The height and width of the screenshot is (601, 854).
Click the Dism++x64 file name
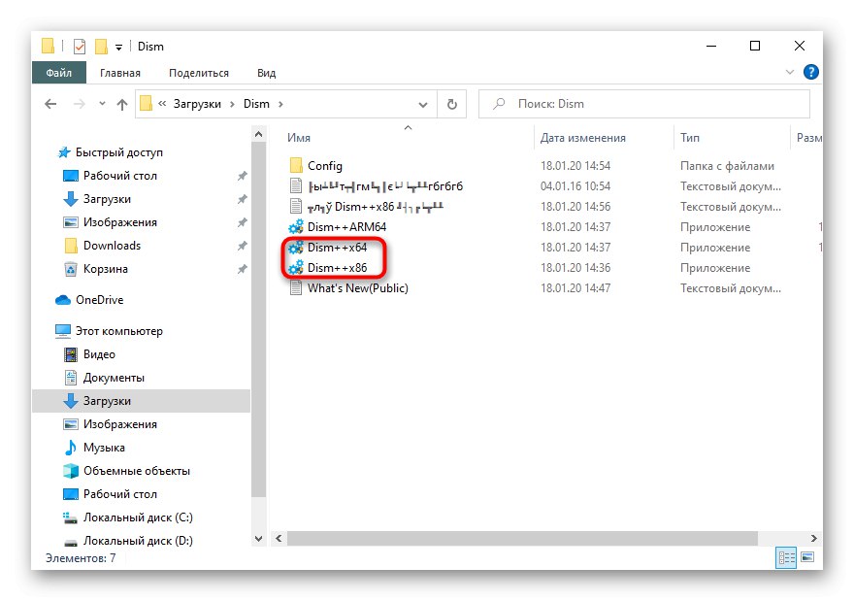(337, 248)
